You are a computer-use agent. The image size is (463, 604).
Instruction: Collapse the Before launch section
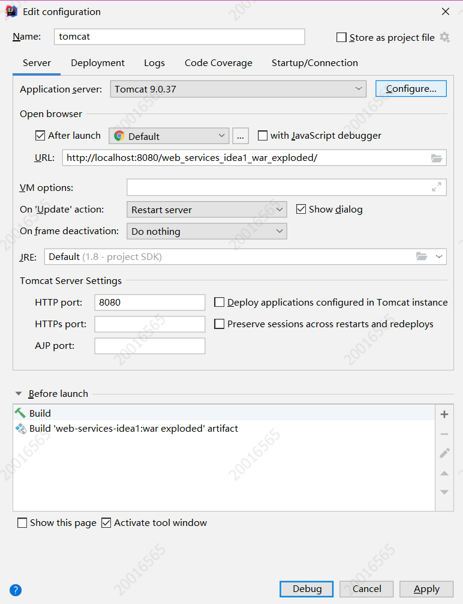click(19, 394)
